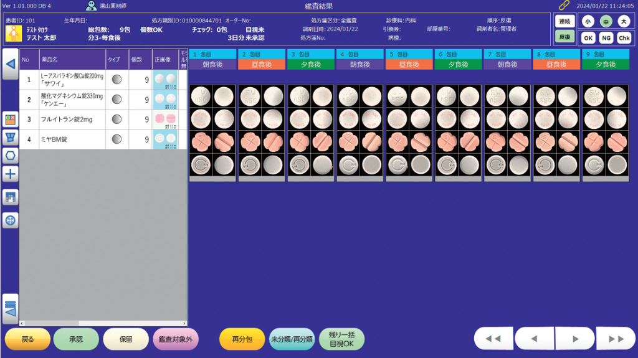Click the plus icon in left sidebar
This screenshot has width=638, height=358.
click(11, 174)
